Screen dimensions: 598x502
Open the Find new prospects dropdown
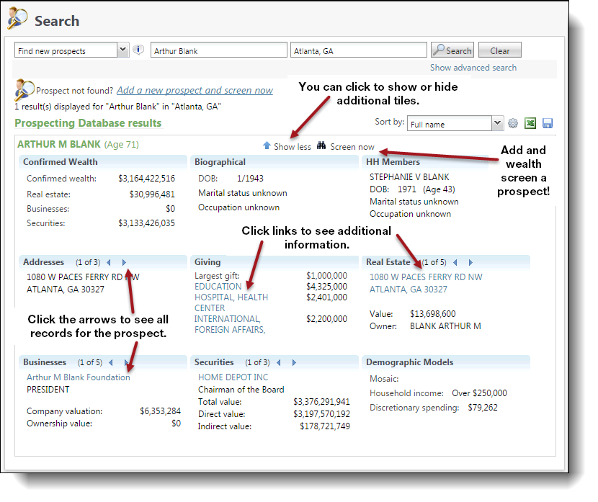coord(121,50)
